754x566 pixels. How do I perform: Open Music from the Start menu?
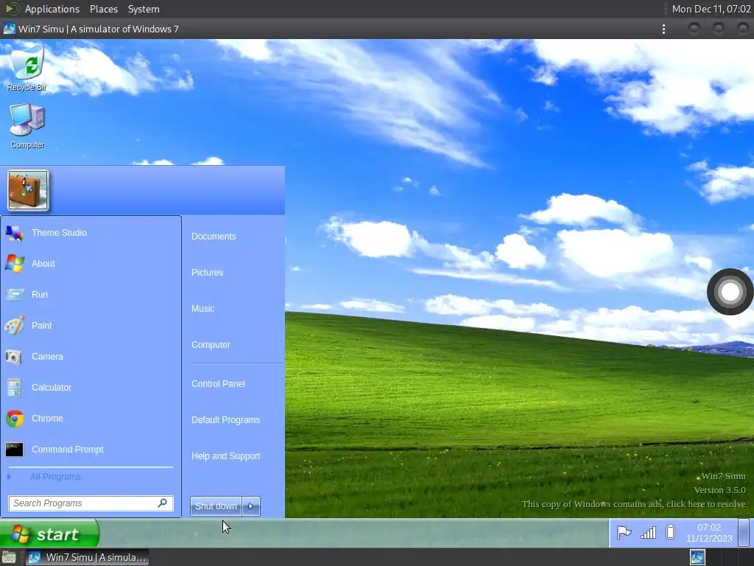[x=203, y=309]
